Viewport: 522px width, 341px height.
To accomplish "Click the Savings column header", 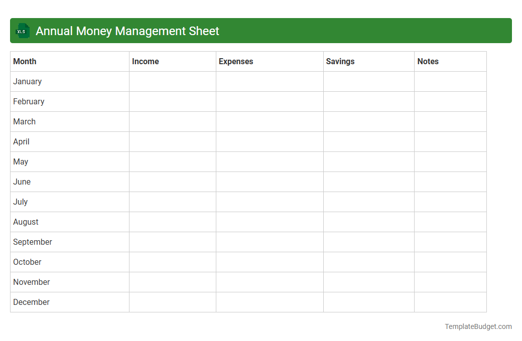I will (x=340, y=61).
